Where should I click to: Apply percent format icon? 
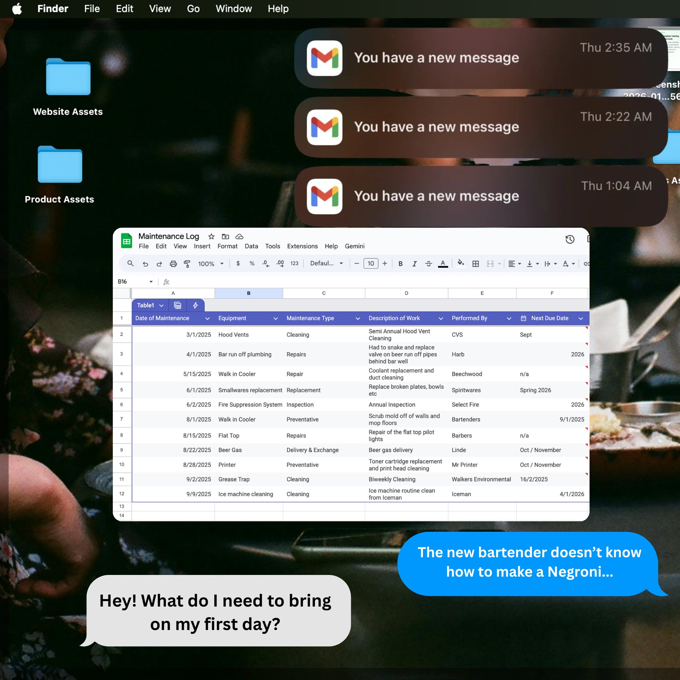(x=252, y=263)
